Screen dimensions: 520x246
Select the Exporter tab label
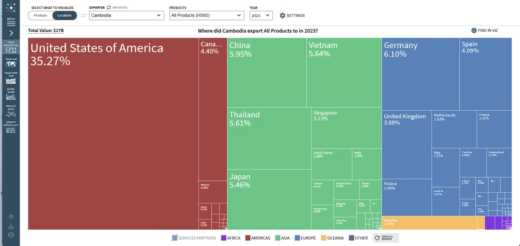[x=97, y=8]
